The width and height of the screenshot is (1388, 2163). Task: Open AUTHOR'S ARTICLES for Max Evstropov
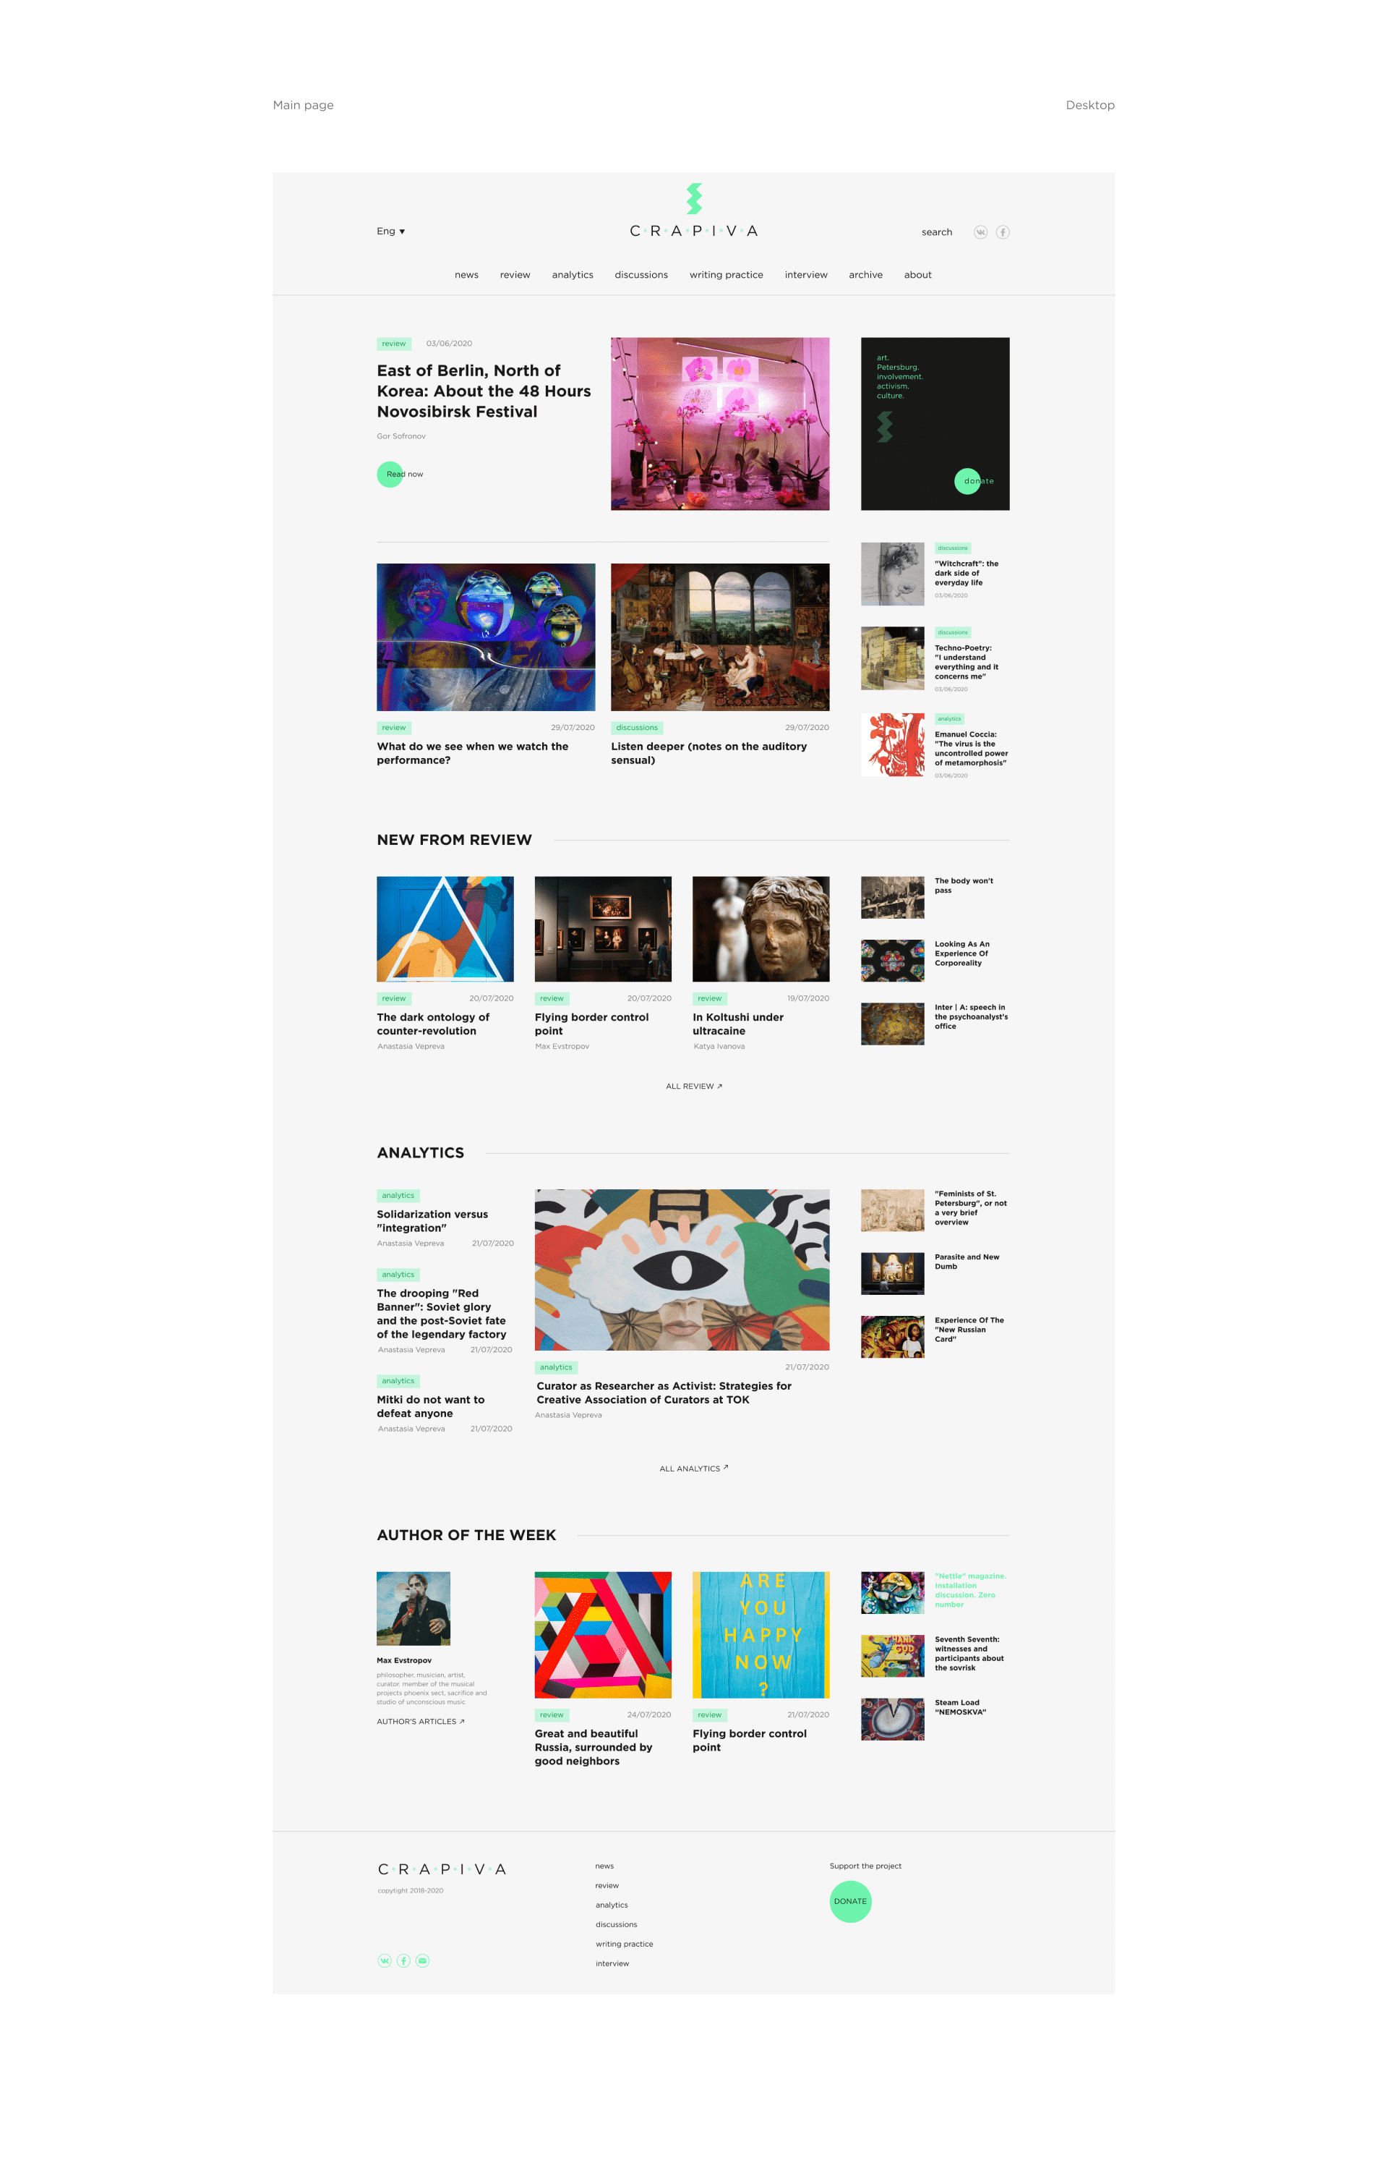tap(418, 1720)
